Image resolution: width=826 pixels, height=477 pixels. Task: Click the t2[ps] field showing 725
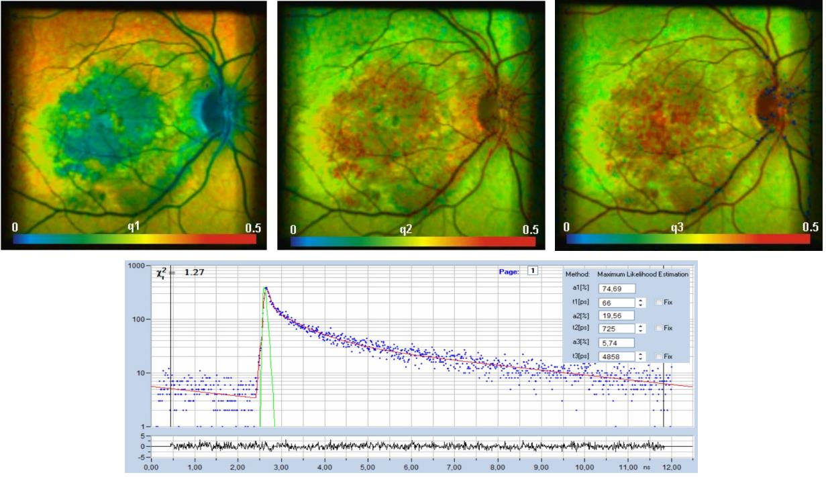click(615, 329)
